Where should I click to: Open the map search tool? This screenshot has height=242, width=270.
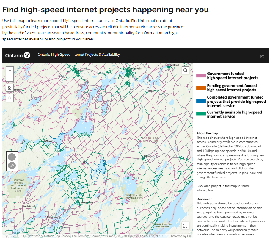[x=185, y=70]
